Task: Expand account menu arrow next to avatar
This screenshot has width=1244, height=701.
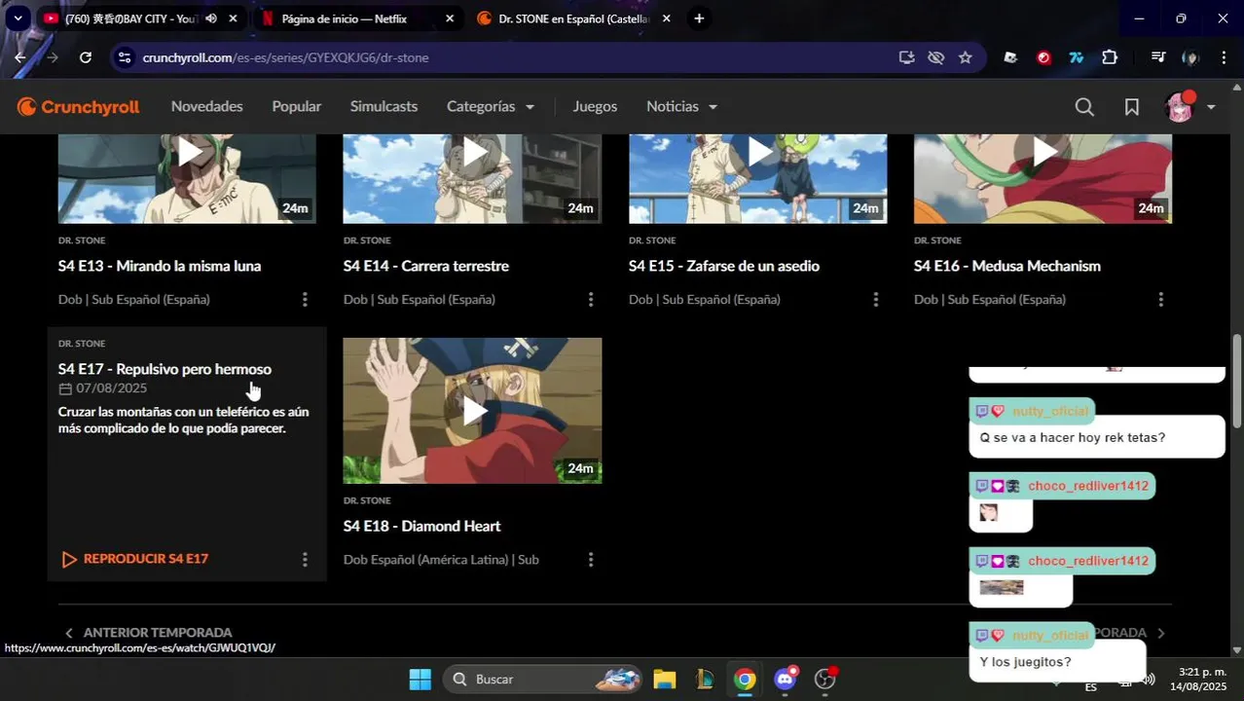Action: pyautogui.click(x=1211, y=107)
